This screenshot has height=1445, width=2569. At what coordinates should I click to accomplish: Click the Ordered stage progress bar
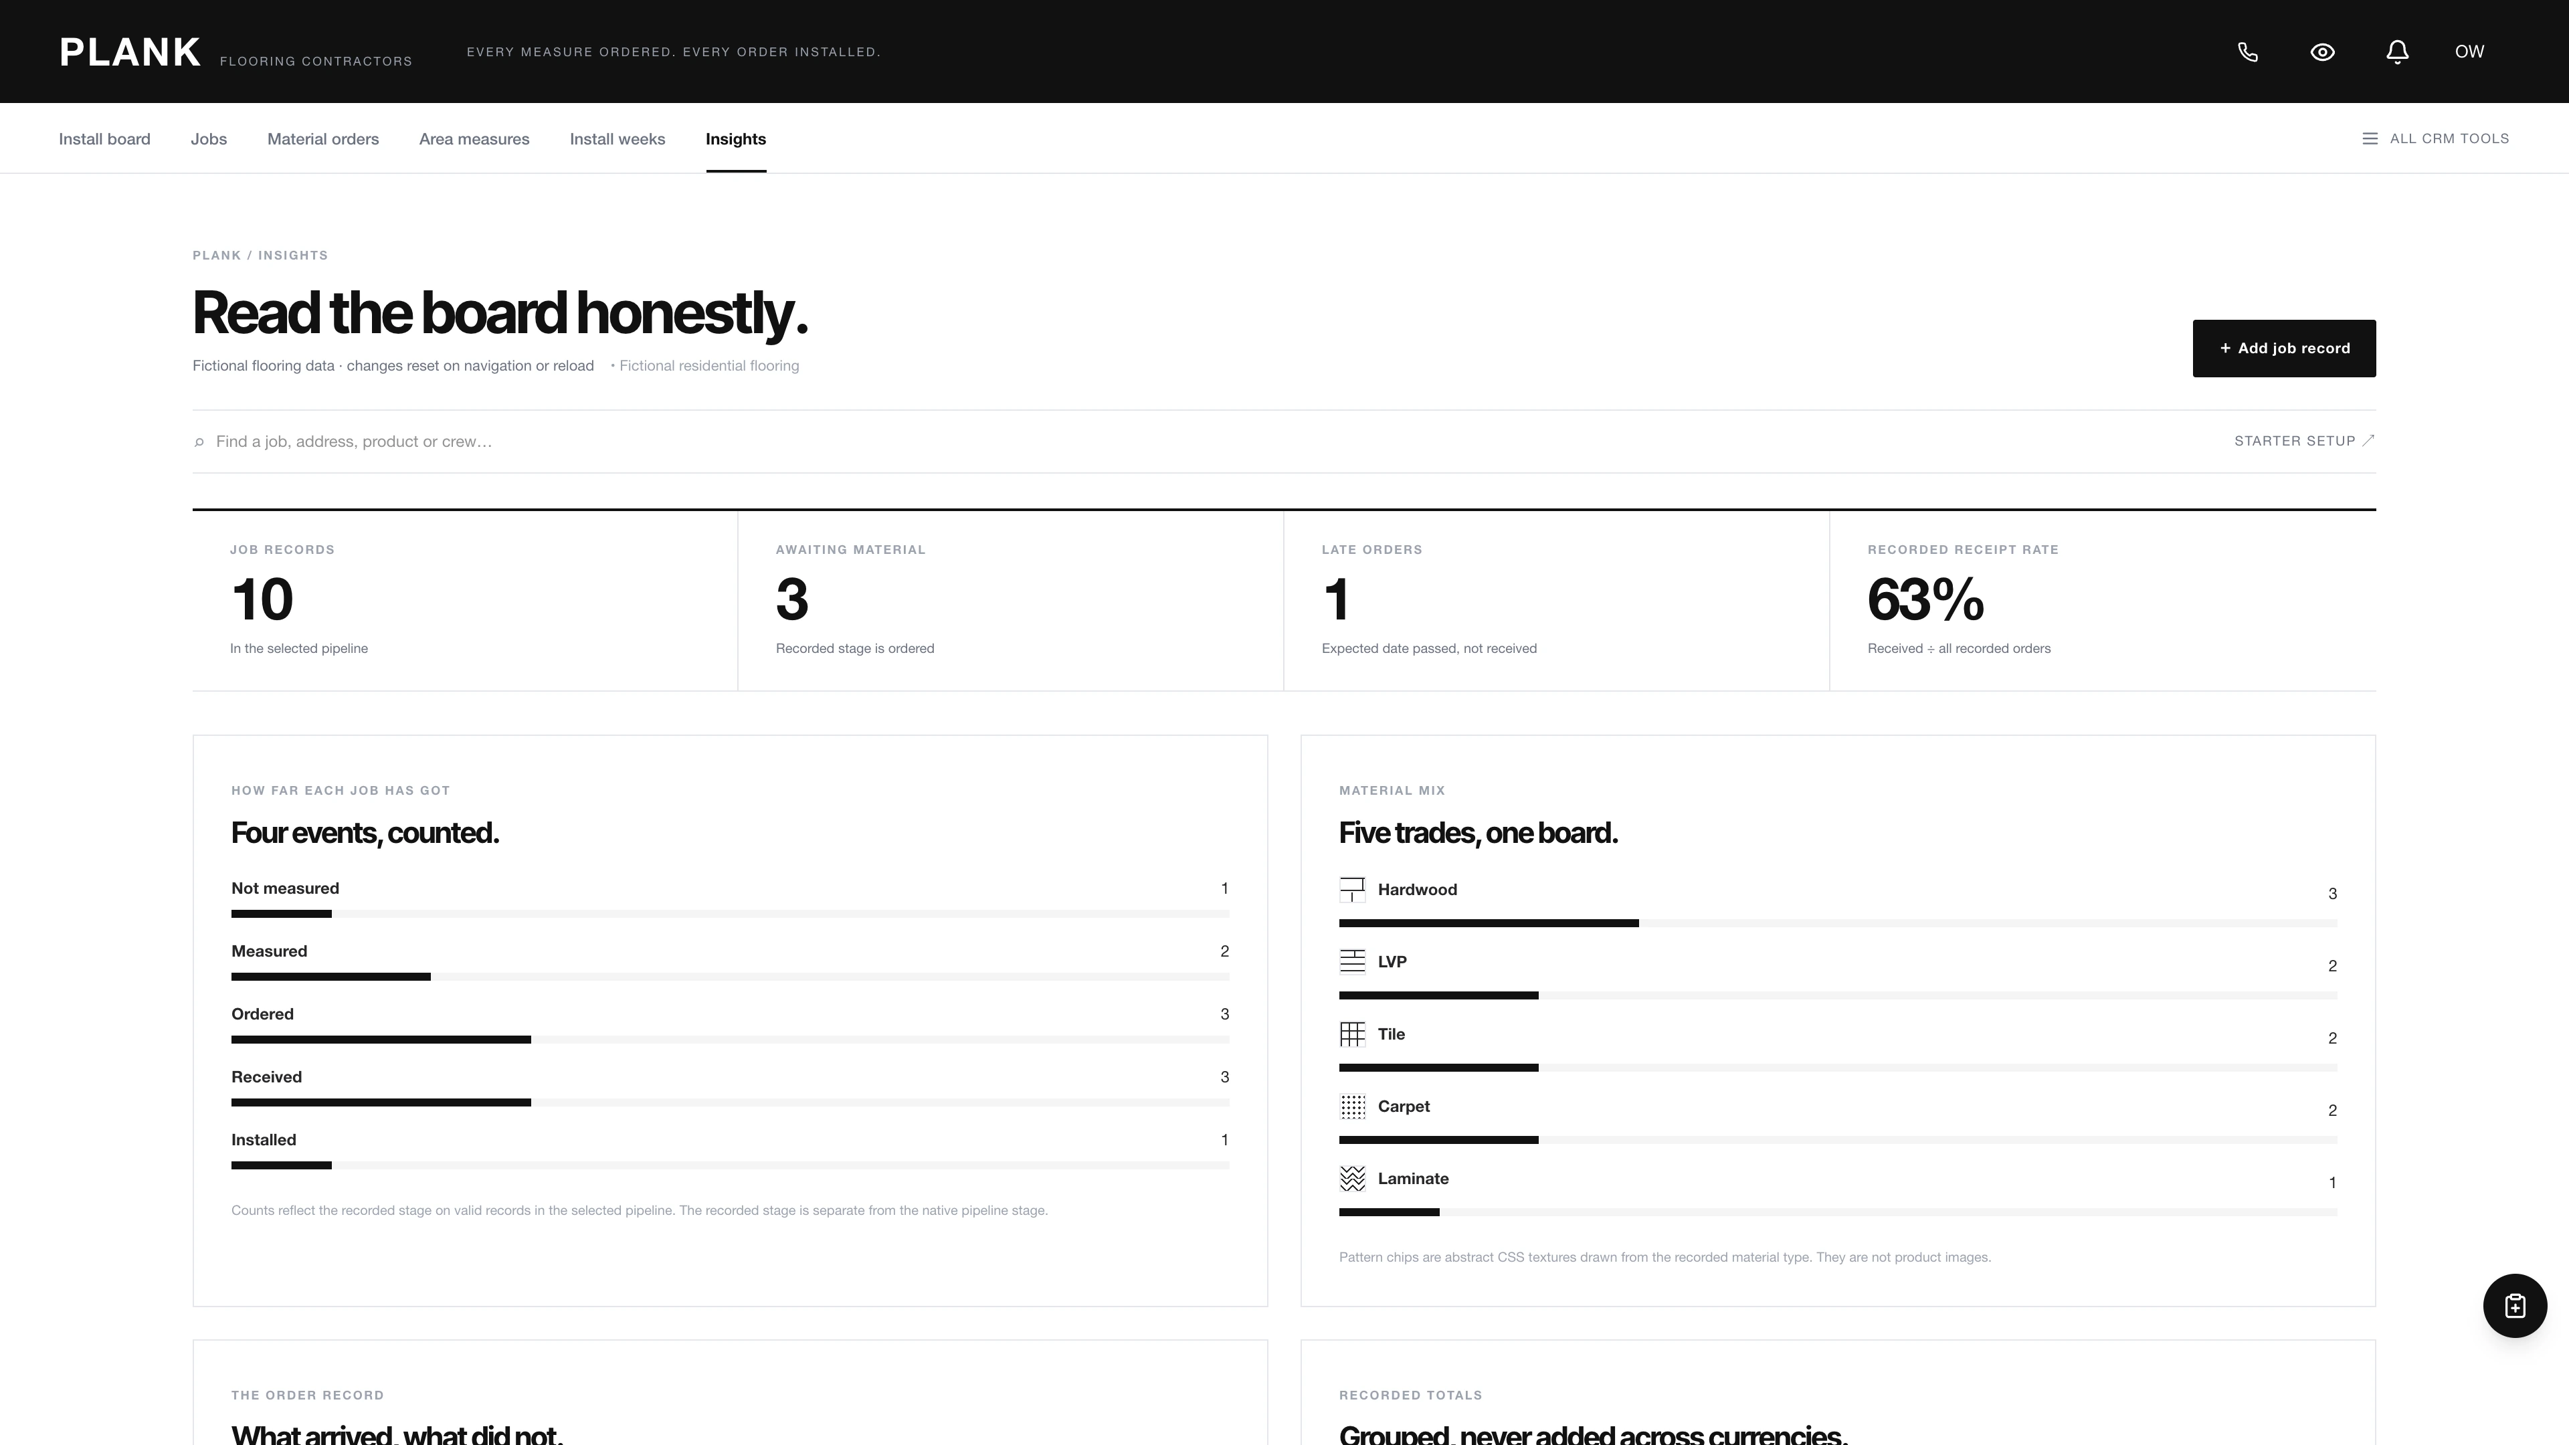[x=730, y=1039]
